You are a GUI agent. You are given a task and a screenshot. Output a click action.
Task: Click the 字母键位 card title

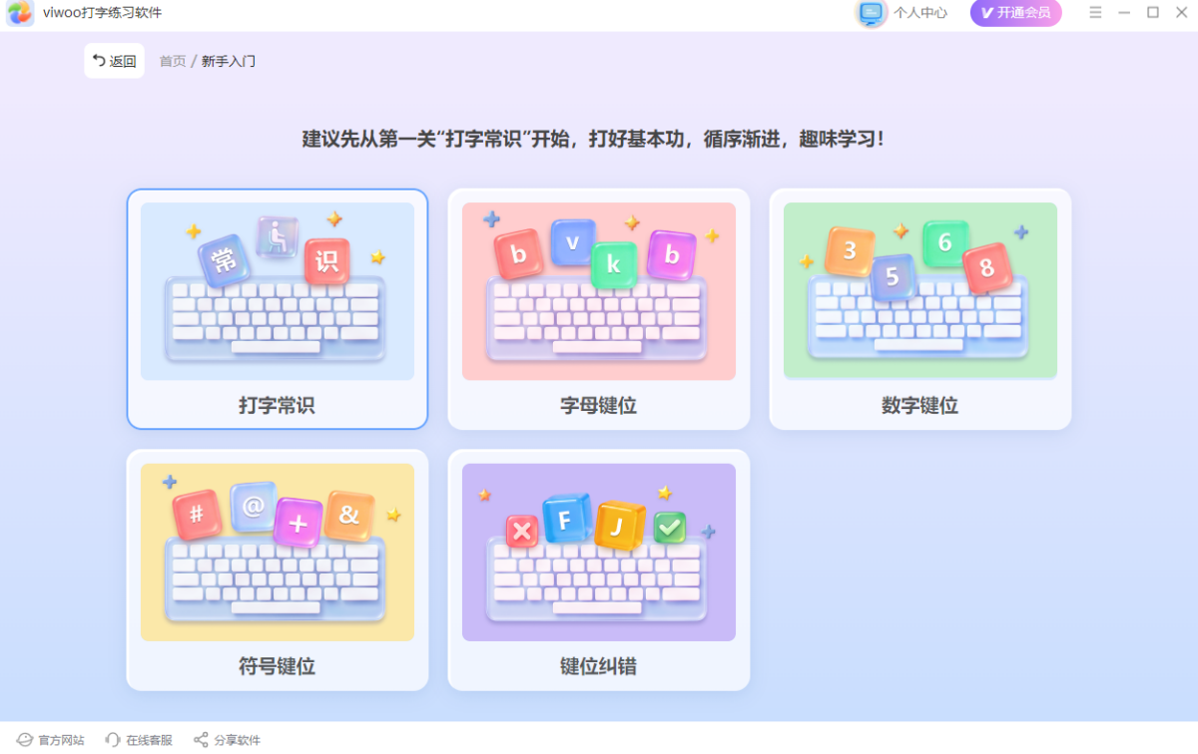tap(599, 406)
